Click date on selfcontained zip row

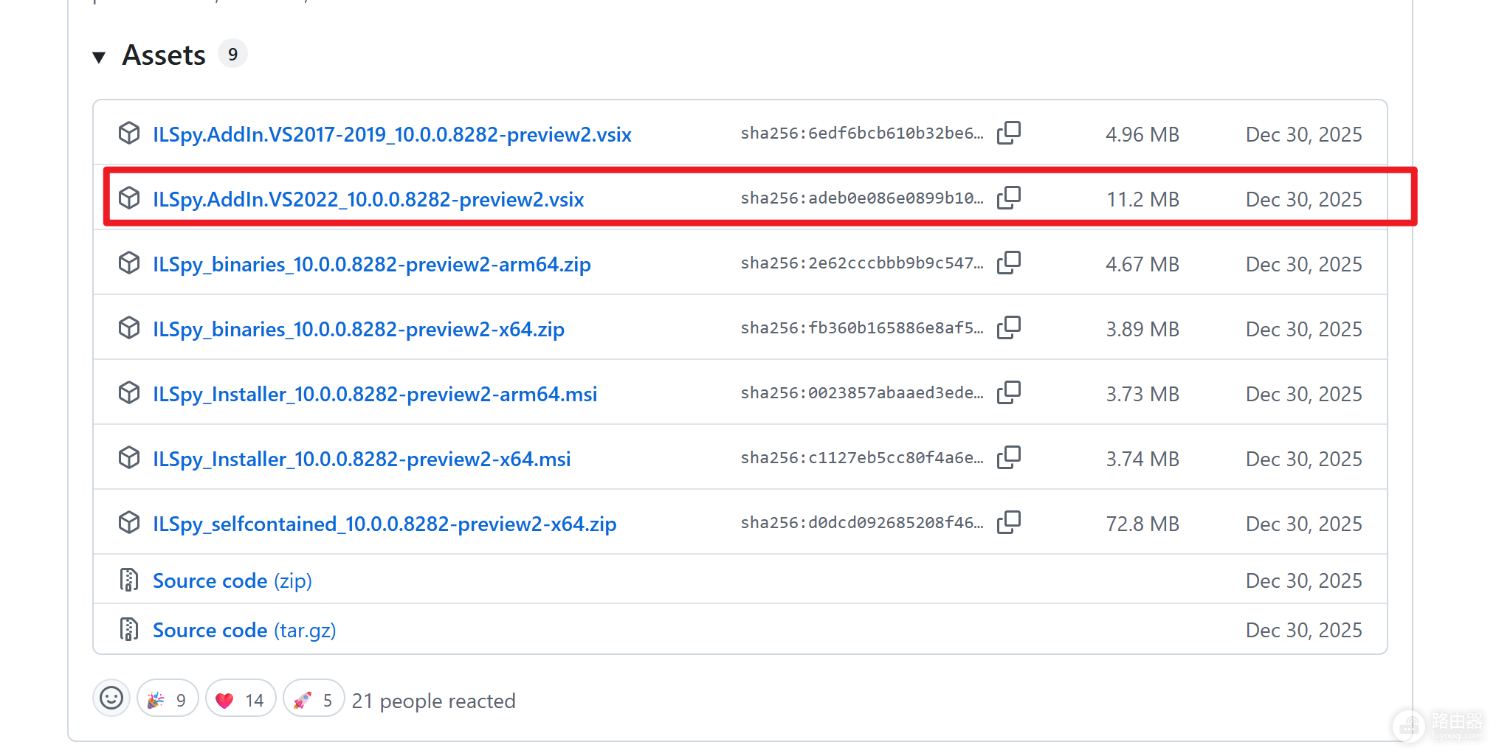pyautogui.click(x=1304, y=524)
